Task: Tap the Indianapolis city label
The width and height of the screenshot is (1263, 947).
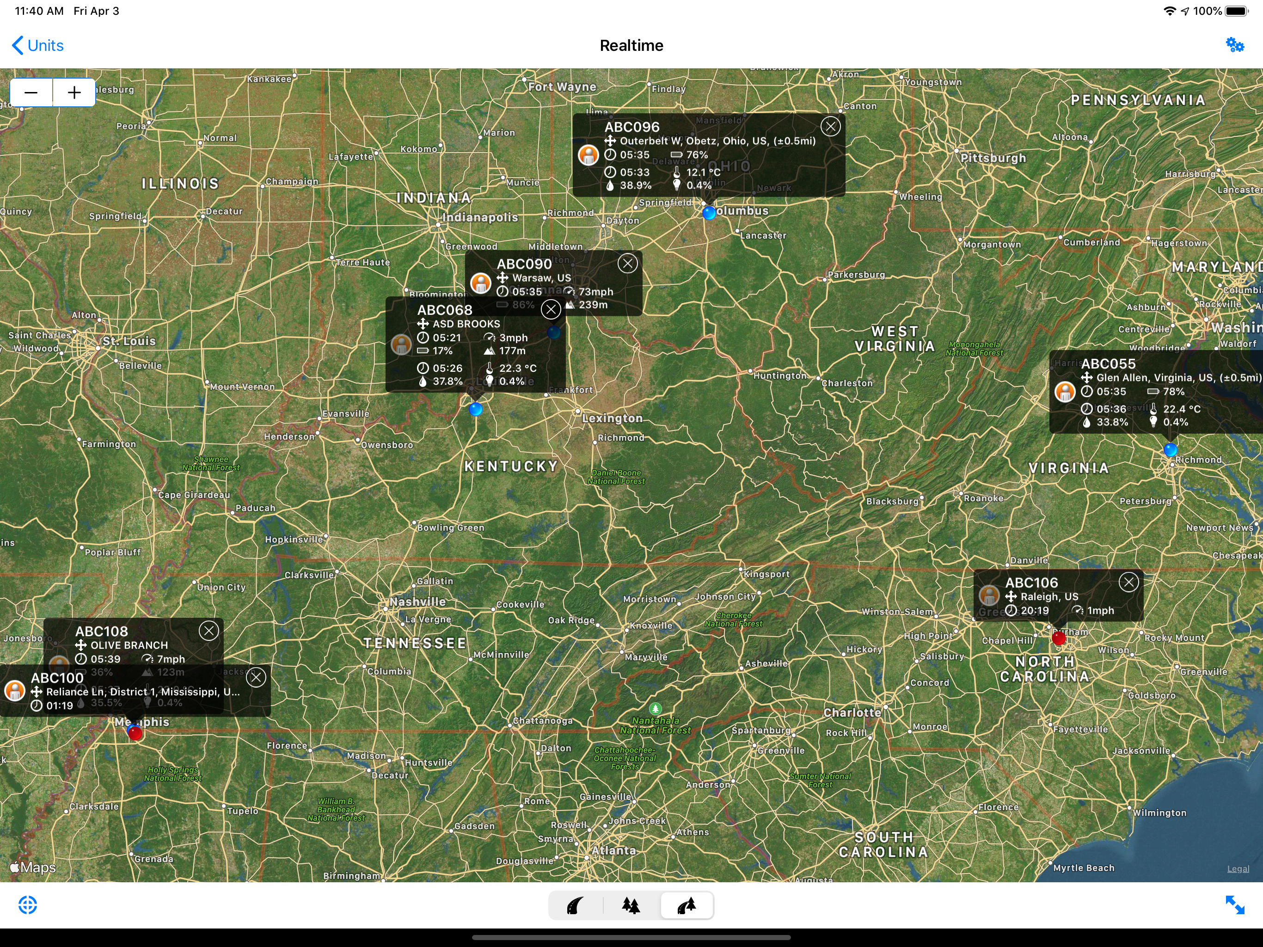Action: pyautogui.click(x=480, y=218)
